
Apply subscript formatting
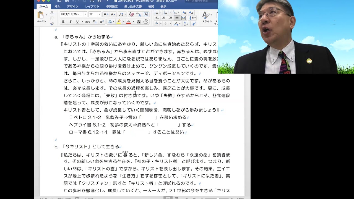point(95,22)
